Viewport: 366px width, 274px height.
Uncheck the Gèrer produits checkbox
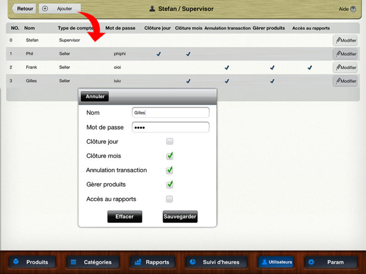coord(170,184)
